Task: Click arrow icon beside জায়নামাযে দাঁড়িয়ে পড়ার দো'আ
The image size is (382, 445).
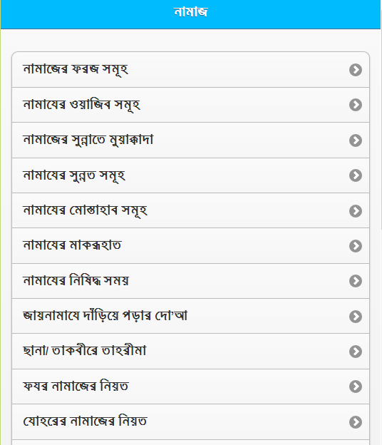Action: tap(356, 317)
